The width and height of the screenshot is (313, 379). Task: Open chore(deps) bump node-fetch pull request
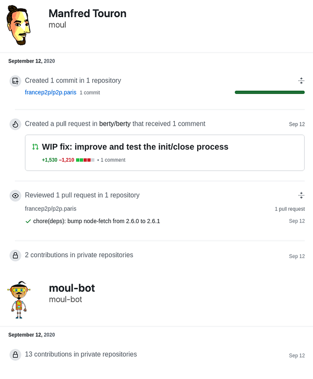pos(97,221)
